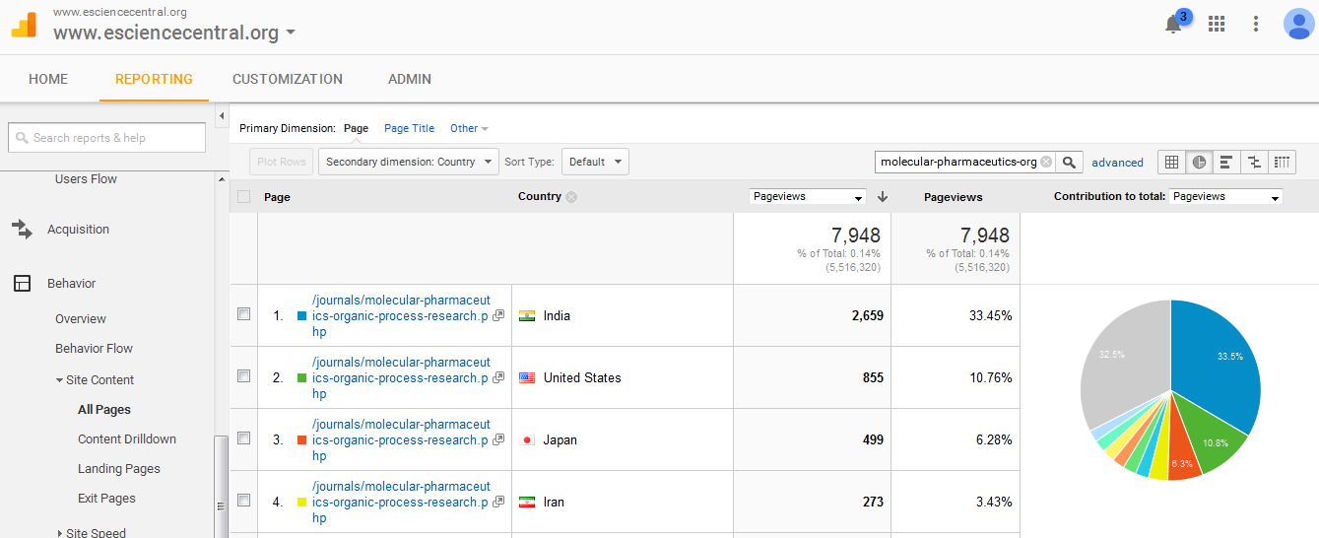Image resolution: width=1319 pixels, height=538 pixels.
Task: Open the Sort Type Default dropdown
Action: [x=595, y=162]
